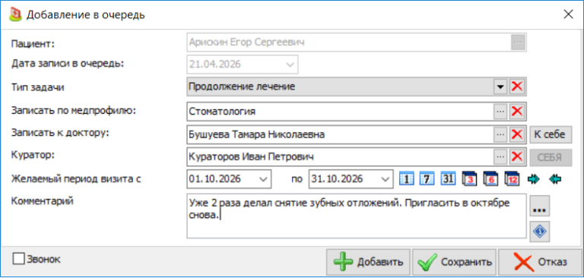Set visit period to 3 months icon
Screen dimensions: 584x278
[469, 179]
